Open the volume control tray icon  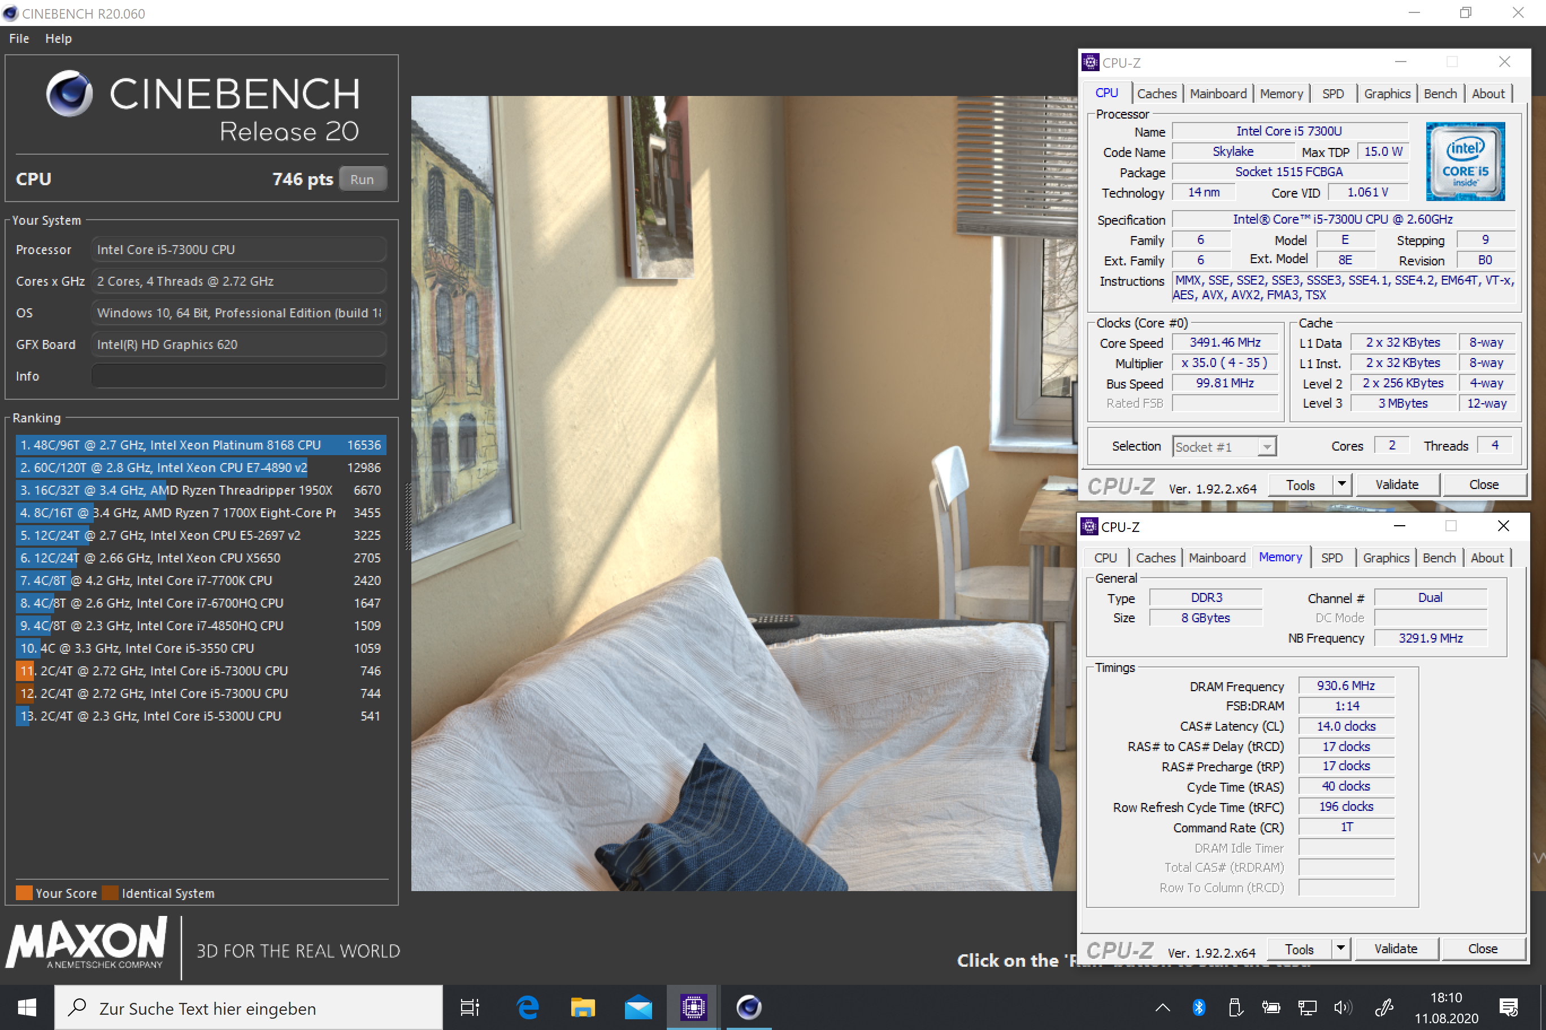(1342, 1007)
